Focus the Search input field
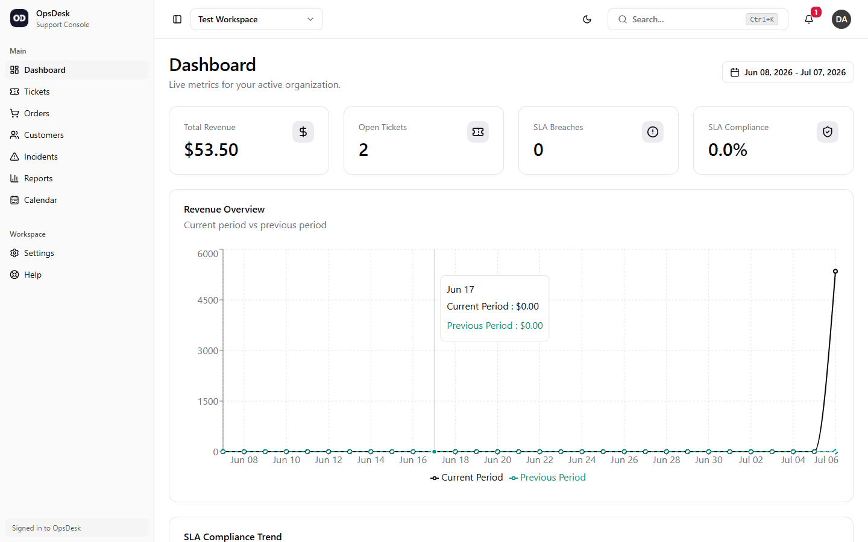868x542 pixels. coord(698,19)
